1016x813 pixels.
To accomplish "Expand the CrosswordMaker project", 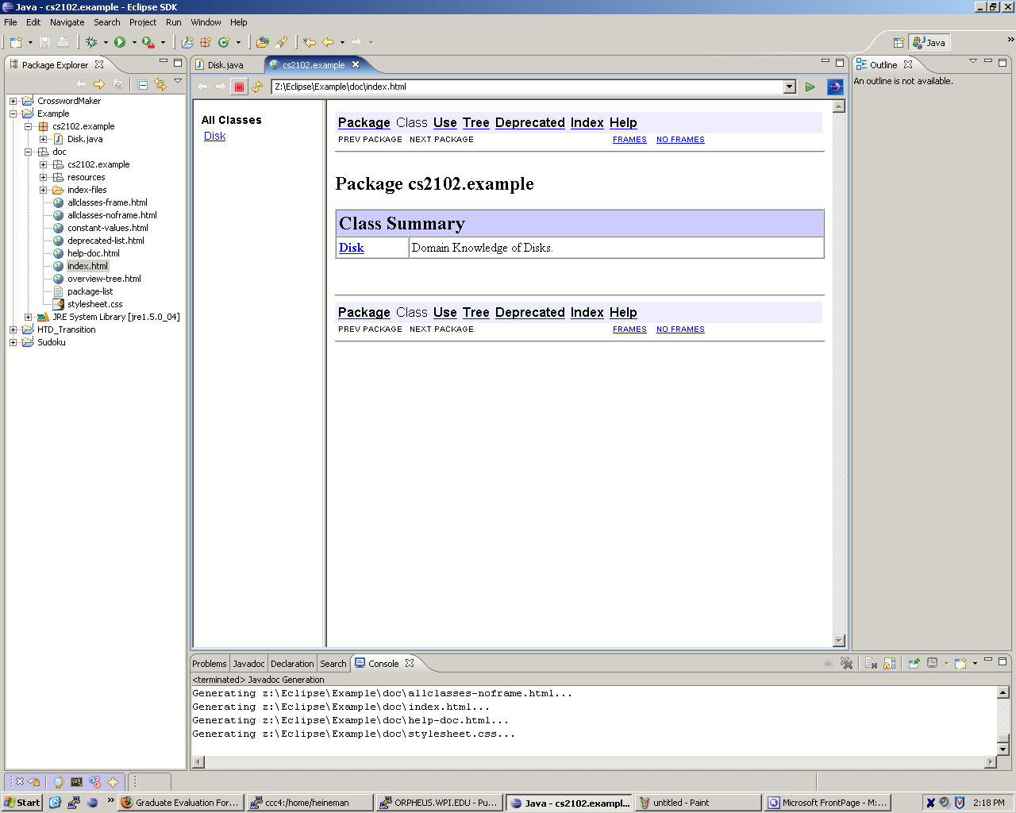I will 13,101.
